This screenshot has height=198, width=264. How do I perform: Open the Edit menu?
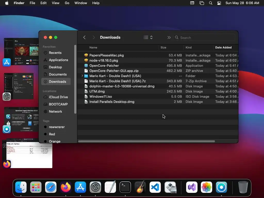coord(43,3)
